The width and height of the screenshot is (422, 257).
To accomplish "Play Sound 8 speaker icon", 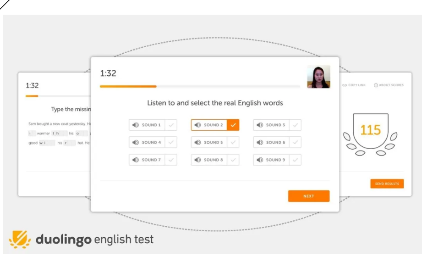I will click(197, 160).
